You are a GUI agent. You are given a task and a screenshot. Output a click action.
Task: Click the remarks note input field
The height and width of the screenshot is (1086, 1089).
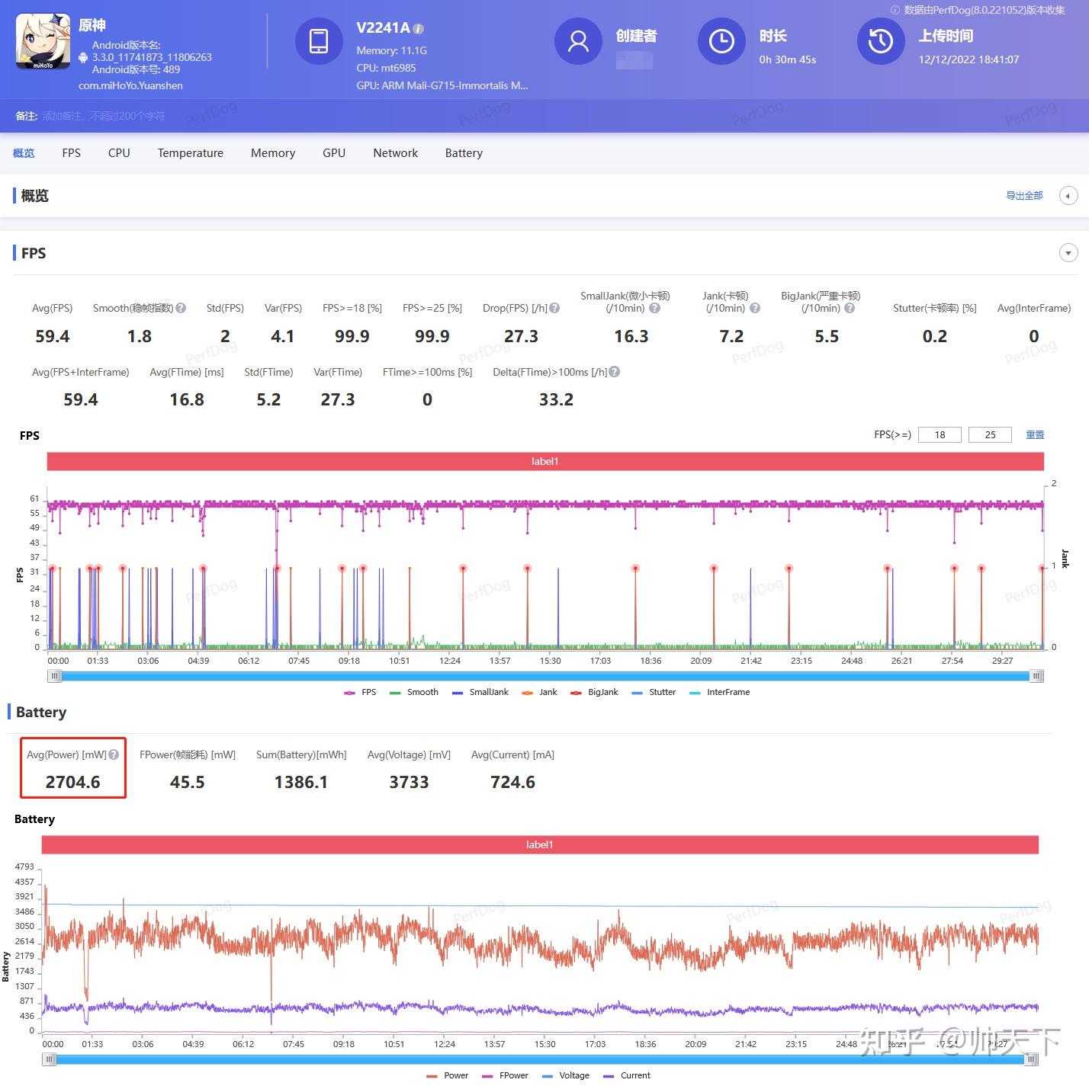[x=104, y=116]
